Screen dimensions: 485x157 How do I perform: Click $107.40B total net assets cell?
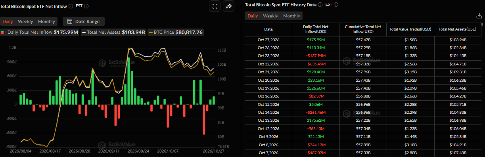pyautogui.click(x=458, y=153)
